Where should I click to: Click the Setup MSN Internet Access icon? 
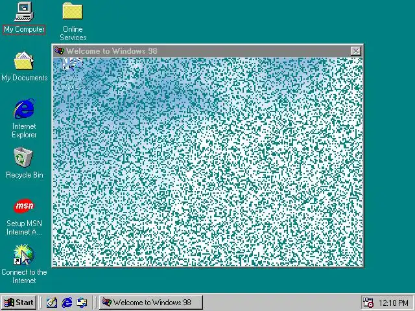(x=24, y=206)
